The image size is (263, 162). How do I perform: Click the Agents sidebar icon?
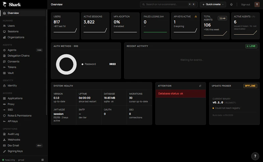[x=4, y=50]
